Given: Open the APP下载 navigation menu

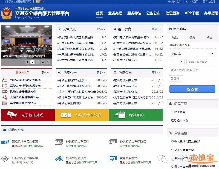Looking at the screenshot, I should pyautogui.click(x=192, y=13).
